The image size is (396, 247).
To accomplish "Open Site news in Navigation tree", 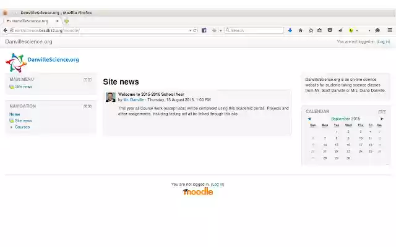I will pos(24,121).
